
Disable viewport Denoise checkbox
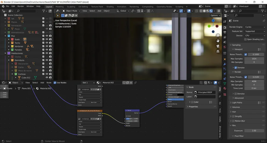[x=236, y=68]
